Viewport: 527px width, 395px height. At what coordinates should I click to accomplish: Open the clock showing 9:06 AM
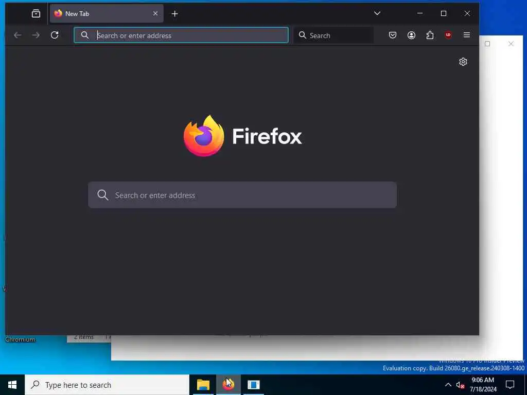pyautogui.click(x=483, y=385)
